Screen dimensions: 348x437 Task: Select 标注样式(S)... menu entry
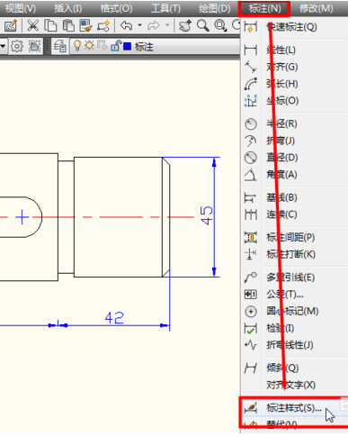click(x=294, y=408)
